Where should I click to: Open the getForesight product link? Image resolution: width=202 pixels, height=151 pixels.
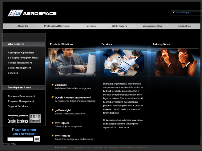(63, 110)
